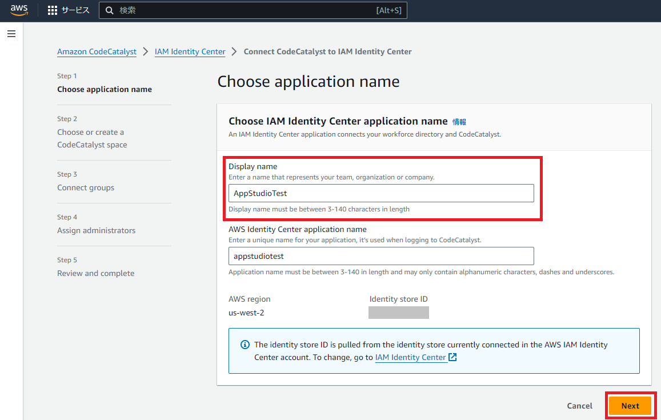Click the 情報 info link

point(459,122)
